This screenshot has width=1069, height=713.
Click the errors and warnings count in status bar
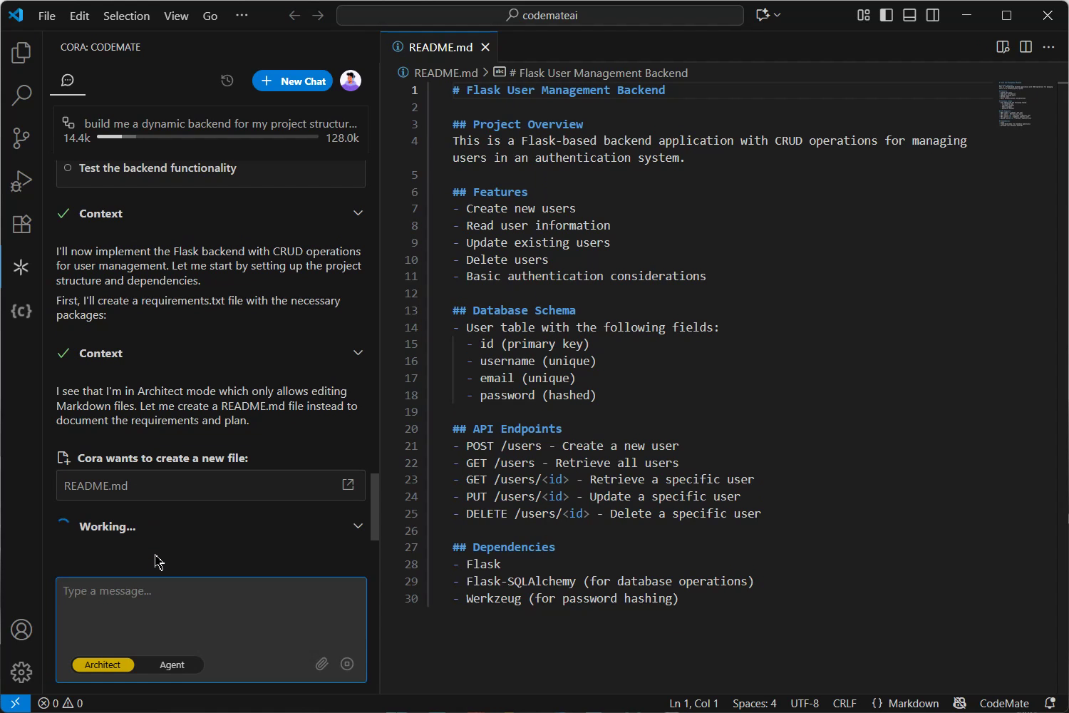(x=61, y=703)
